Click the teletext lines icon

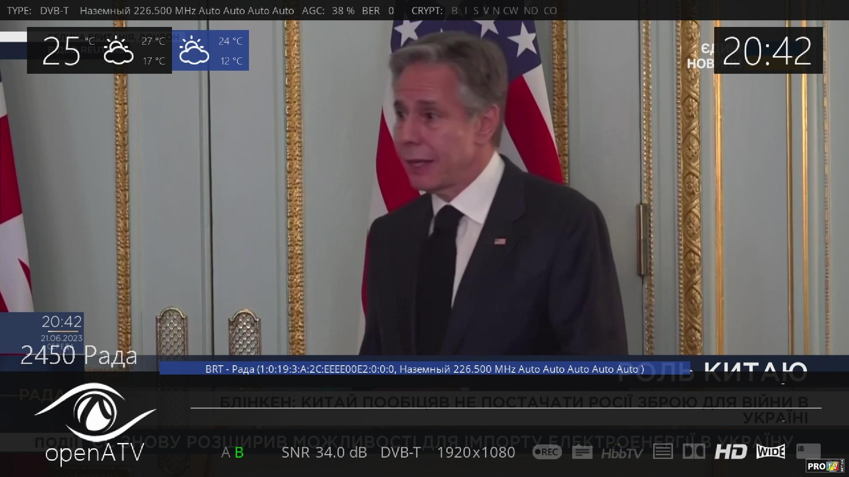tap(662, 452)
